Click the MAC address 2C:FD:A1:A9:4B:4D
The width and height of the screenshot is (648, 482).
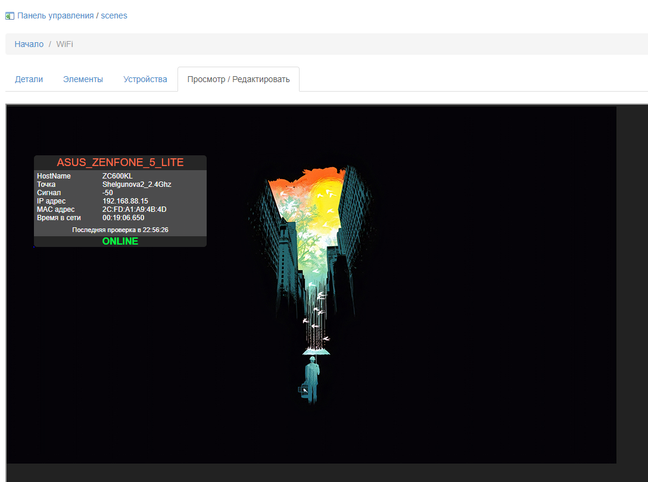tap(134, 209)
